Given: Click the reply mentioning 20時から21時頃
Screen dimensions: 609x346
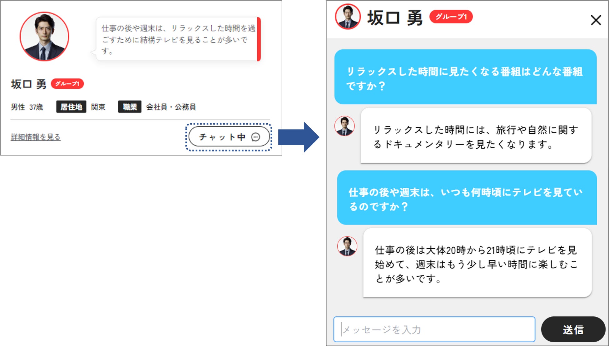Looking at the screenshot, I should click(x=477, y=263).
